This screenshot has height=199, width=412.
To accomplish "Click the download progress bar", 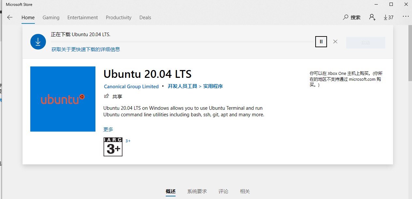I will (182, 42).
